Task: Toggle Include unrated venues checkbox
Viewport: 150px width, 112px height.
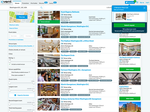Action: click(10, 64)
